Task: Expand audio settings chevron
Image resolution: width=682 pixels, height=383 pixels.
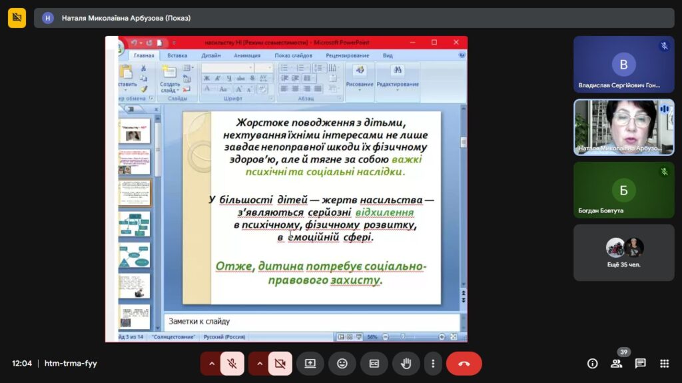Action: pos(212,364)
